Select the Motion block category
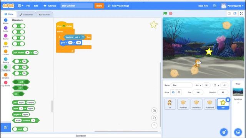 point(6,21)
